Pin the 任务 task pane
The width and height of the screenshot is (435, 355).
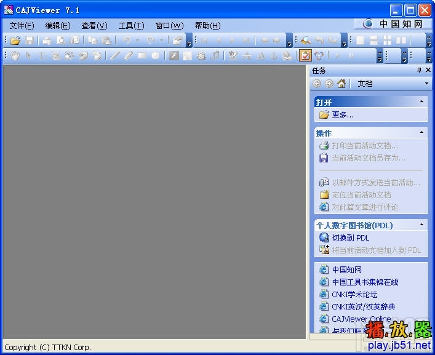tap(419, 70)
